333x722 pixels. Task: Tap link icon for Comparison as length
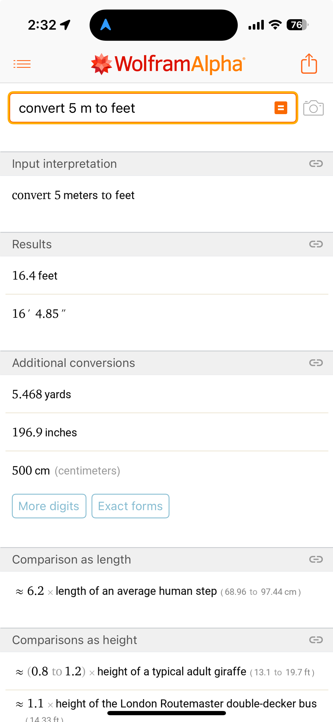[316, 559]
